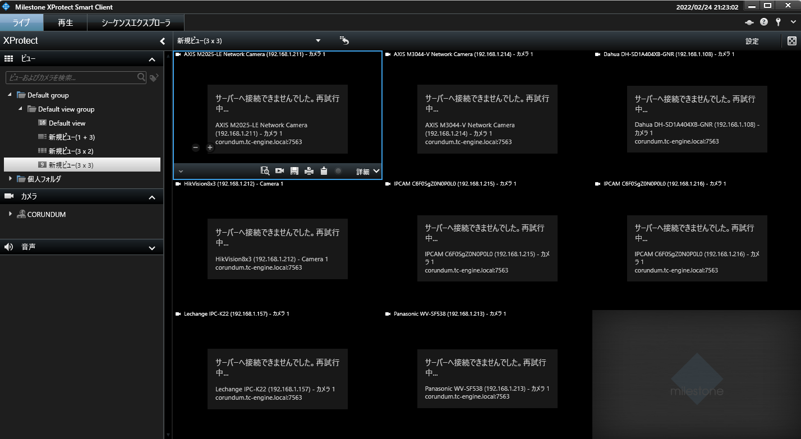Click the Panasonic WV-SF538 error message box
The height and width of the screenshot is (439, 801).
pyautogui.click(x=487, y=378)
